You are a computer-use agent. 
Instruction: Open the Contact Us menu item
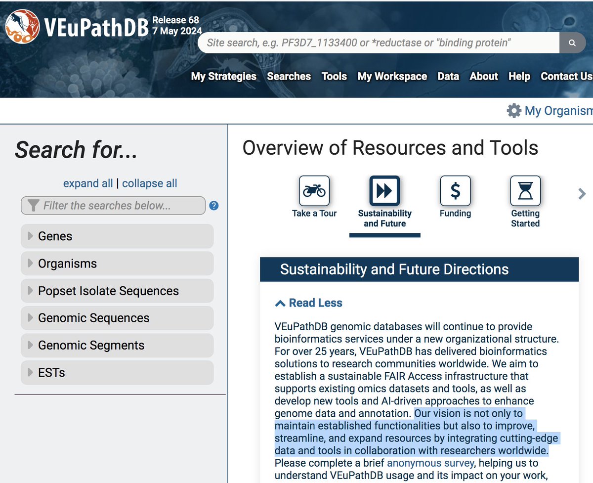click(567, 76)
